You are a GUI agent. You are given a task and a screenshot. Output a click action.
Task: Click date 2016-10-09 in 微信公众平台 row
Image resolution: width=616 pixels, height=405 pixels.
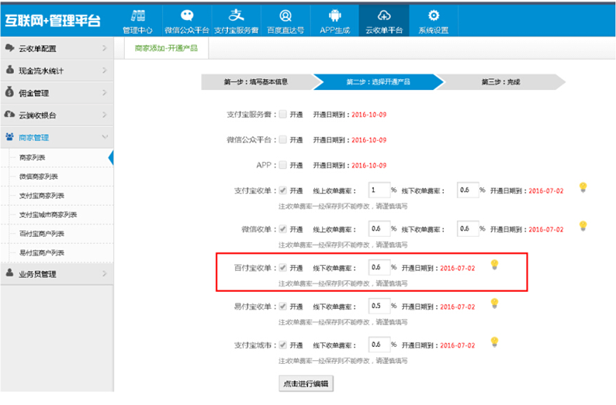[369, 140]
